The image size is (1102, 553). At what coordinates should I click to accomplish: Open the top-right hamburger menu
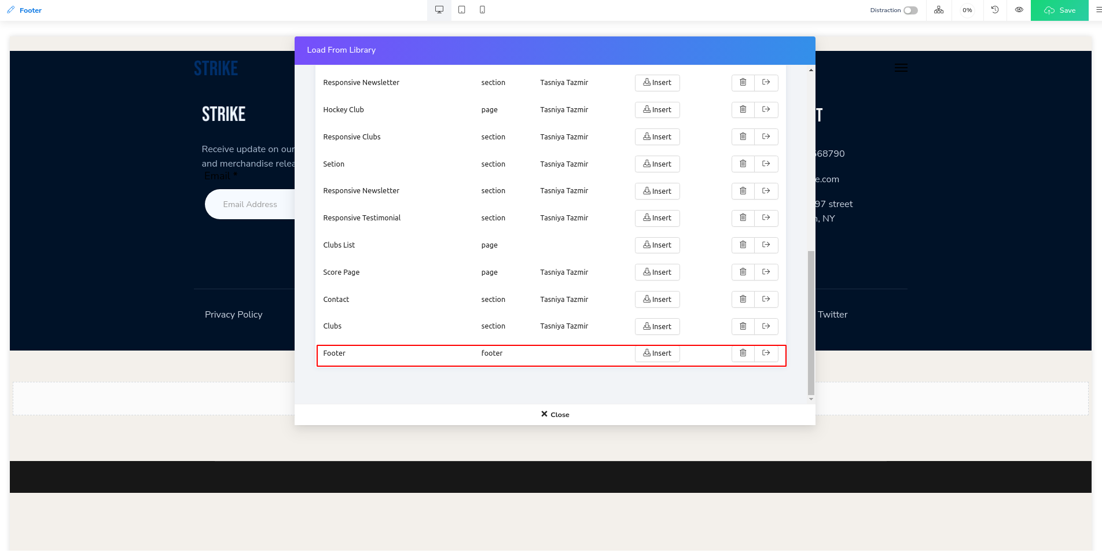[1098, 10]
